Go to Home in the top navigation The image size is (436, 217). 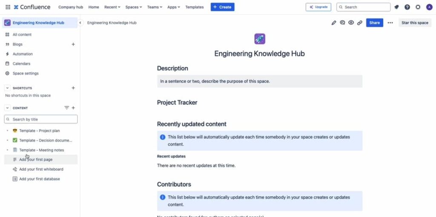(x=94, y=7)
